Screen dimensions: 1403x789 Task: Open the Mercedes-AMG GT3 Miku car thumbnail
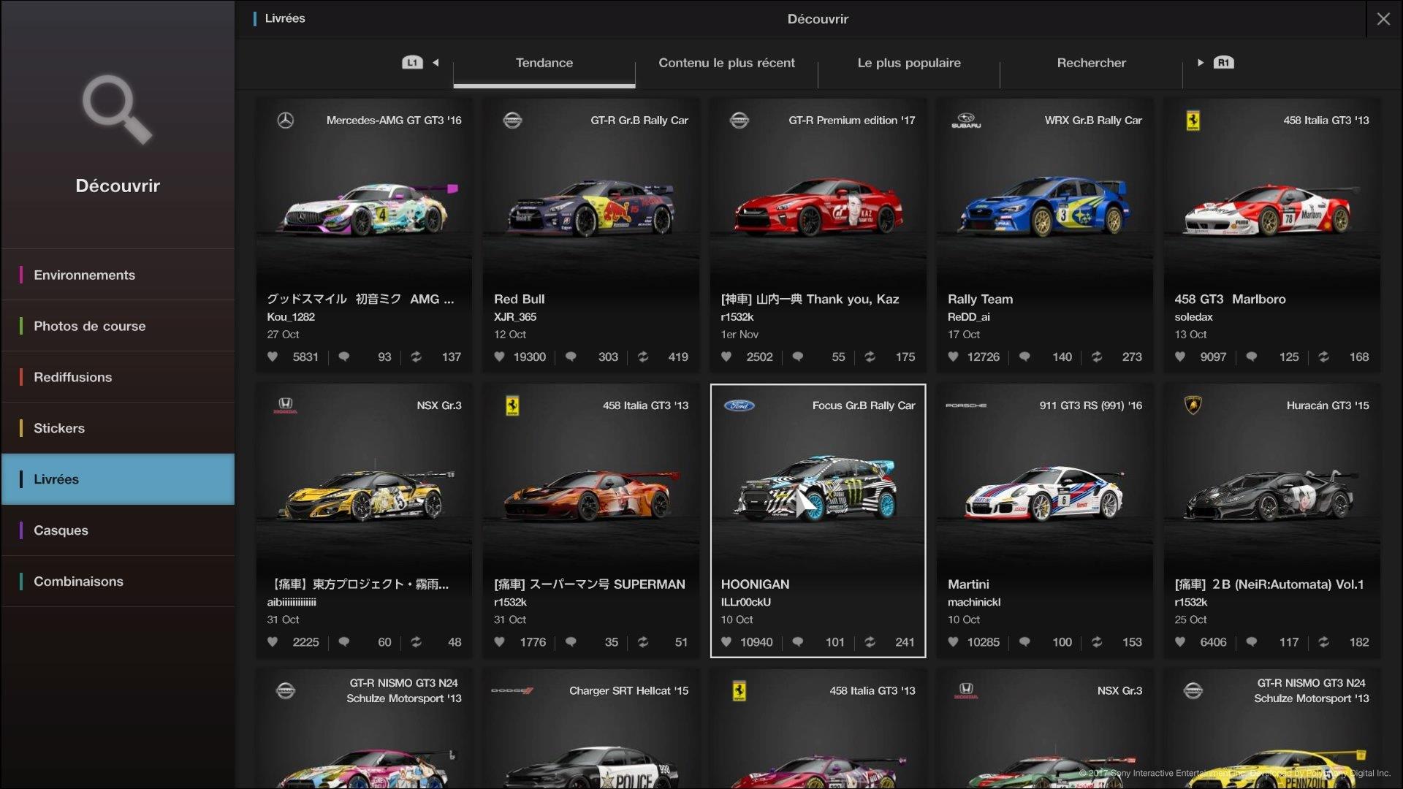pyautogui.click(x=368, y=209)
